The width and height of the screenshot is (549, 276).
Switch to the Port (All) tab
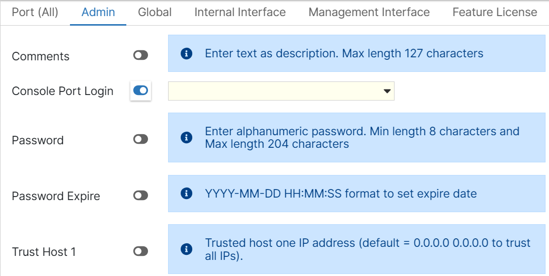tap(35, 12)
